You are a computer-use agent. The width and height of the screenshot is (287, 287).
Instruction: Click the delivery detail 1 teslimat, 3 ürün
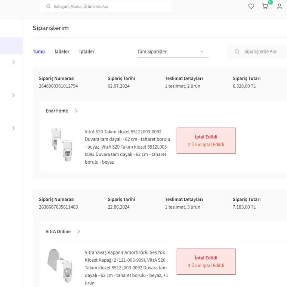point(182,207)
